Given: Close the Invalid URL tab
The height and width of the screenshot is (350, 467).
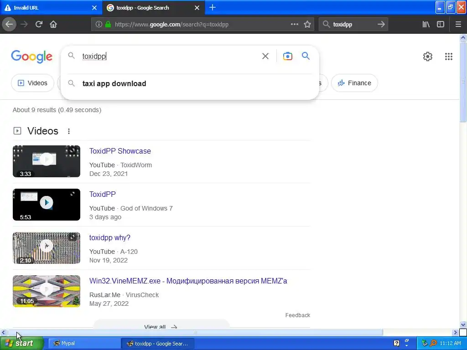Looking at the screenshot, I should click(94, 8).
